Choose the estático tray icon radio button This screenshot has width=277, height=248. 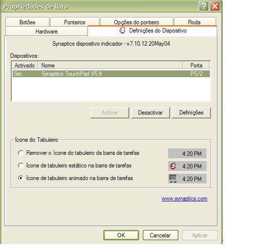(x=21, y=165)
